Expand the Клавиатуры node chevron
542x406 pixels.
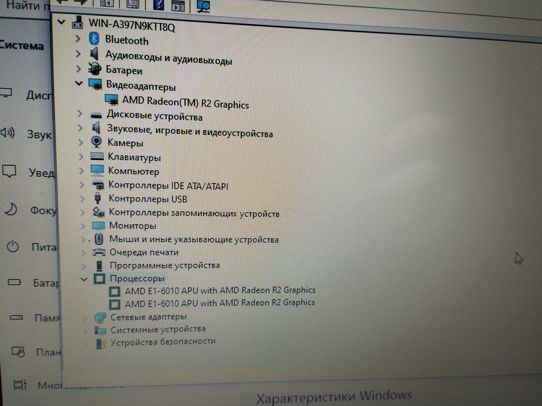click(81, 156)
